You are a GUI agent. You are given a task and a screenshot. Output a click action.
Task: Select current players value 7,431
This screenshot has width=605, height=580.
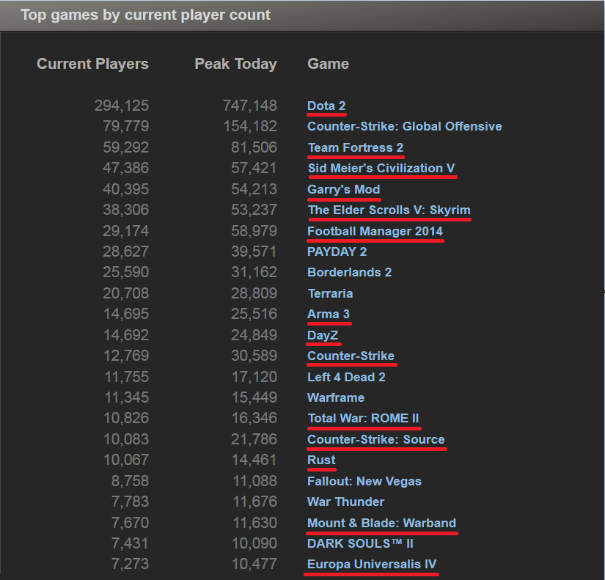(x=130, y=543)
